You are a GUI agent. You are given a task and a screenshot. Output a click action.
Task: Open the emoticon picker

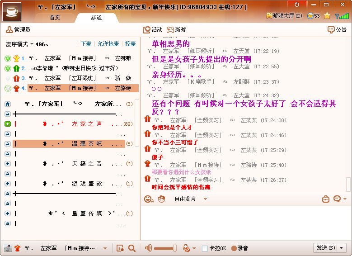(149, 199)
